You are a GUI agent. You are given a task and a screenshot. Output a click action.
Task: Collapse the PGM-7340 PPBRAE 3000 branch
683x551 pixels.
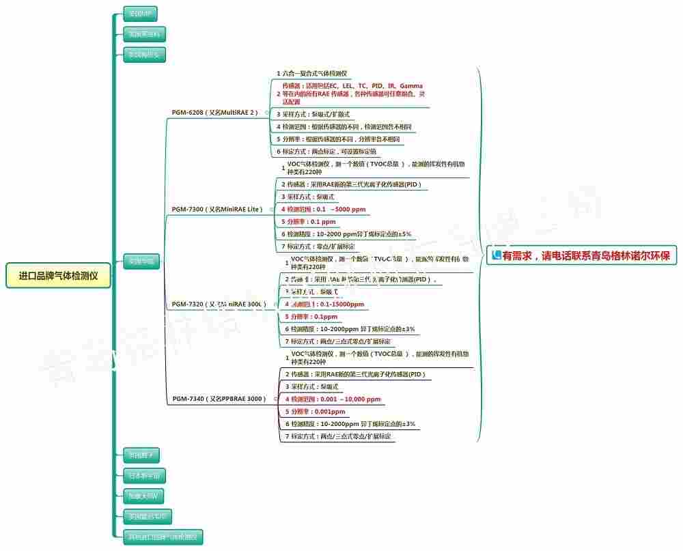275,399
